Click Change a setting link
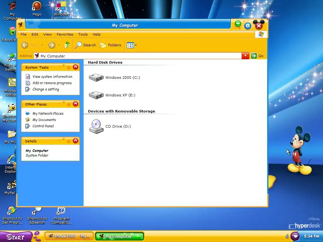The width and height of the screenshot is (323, 242). click(x=46, y=89)
